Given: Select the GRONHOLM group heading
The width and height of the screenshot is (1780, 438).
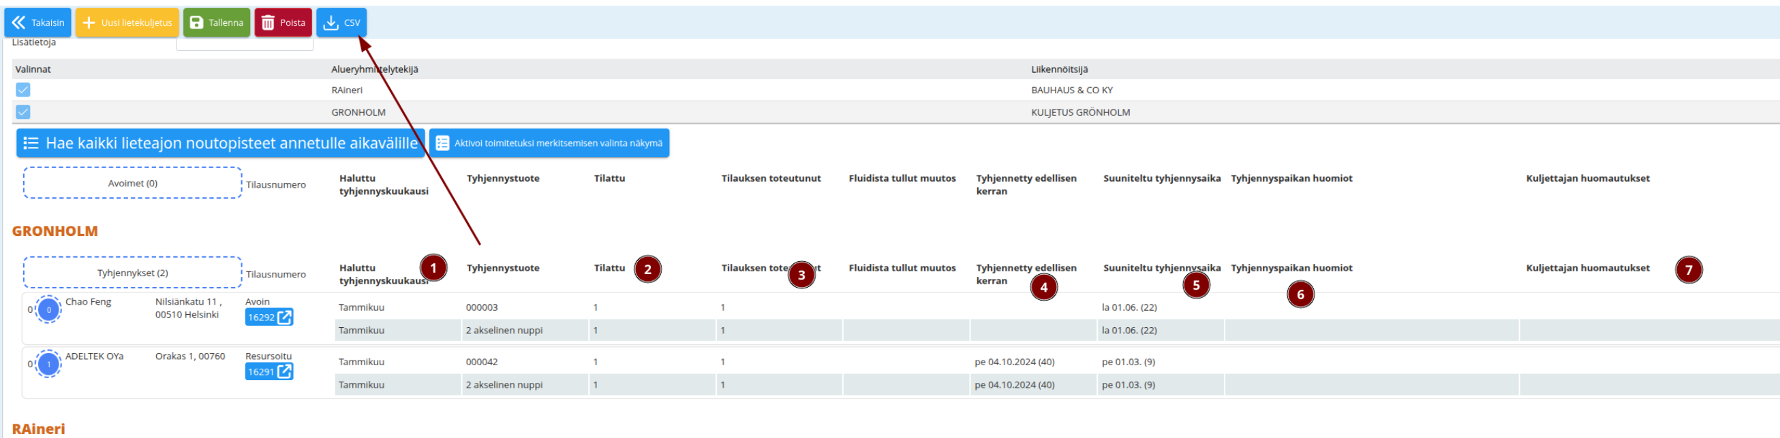Looking at the screenshot, I should click(55, 231).
